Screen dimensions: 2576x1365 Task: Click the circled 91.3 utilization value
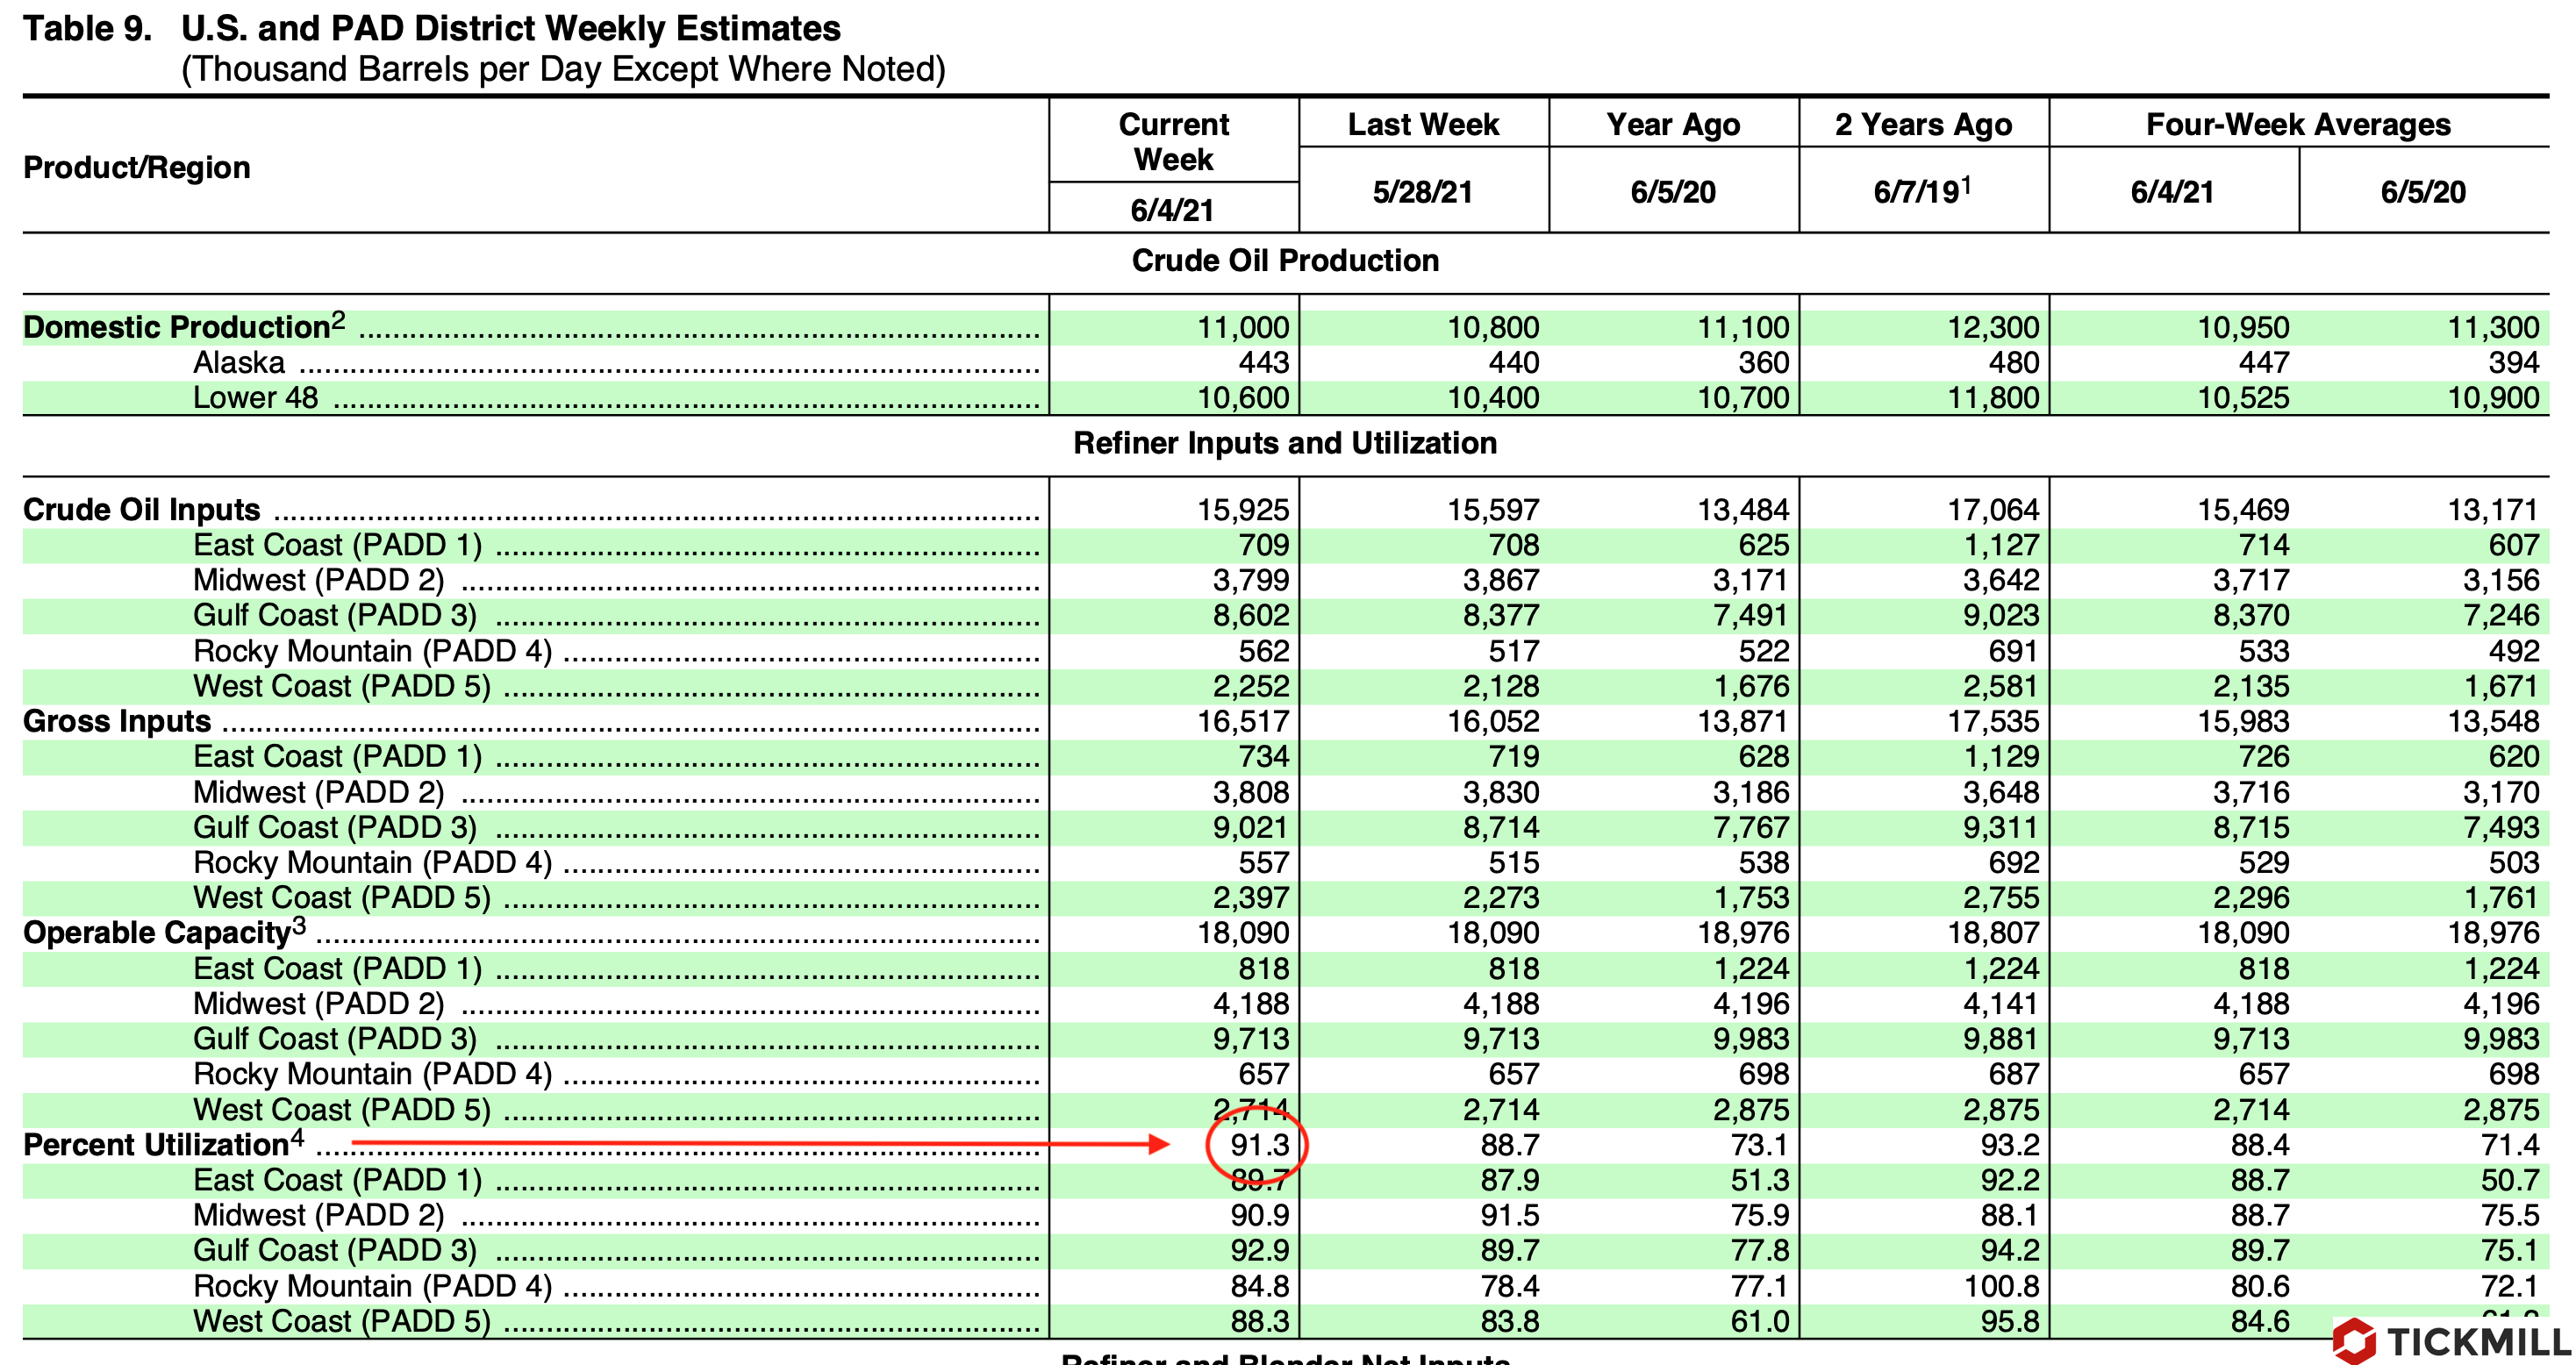[x=1258, y=1145]
